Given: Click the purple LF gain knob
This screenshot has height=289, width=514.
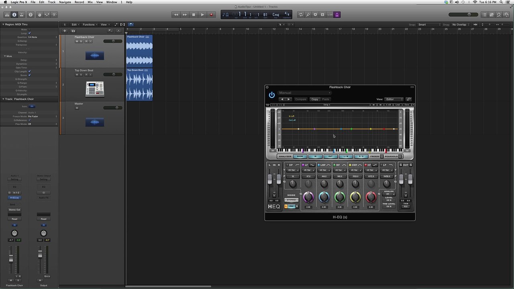Looking at the screenshot, I should [x=308, y=197].
